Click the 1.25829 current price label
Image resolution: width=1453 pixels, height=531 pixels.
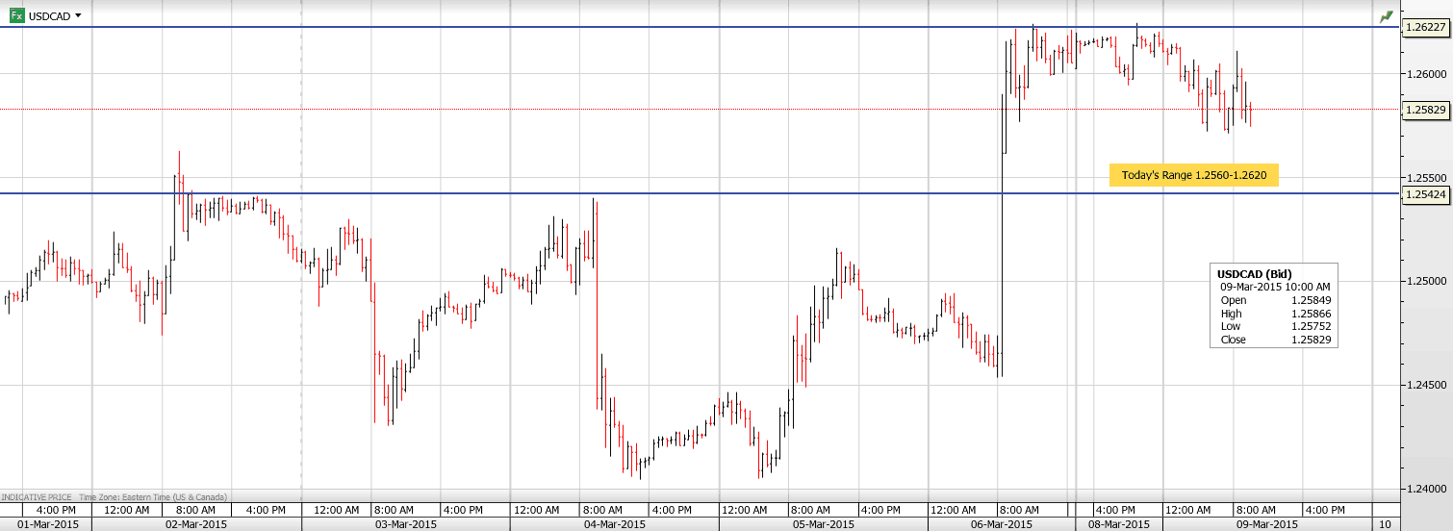(1425, 110)
